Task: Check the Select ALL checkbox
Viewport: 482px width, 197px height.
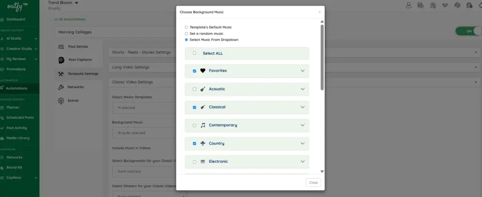Action: coord(194,53)
